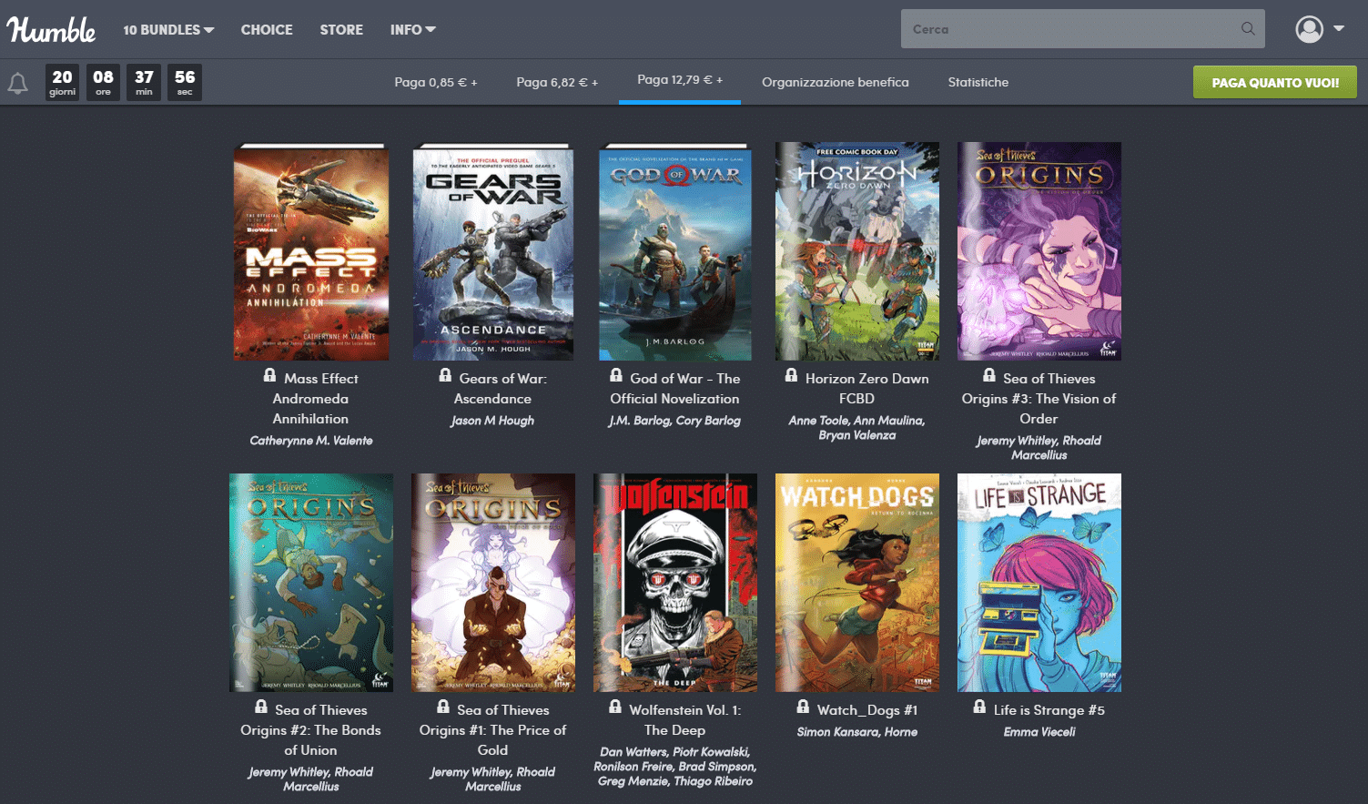Image resolution: width=1368 pixels, height=804 pixels.
Task: Open Gears of War Ascendance cover
Action: pyautogui.click(x=493, y=251)
